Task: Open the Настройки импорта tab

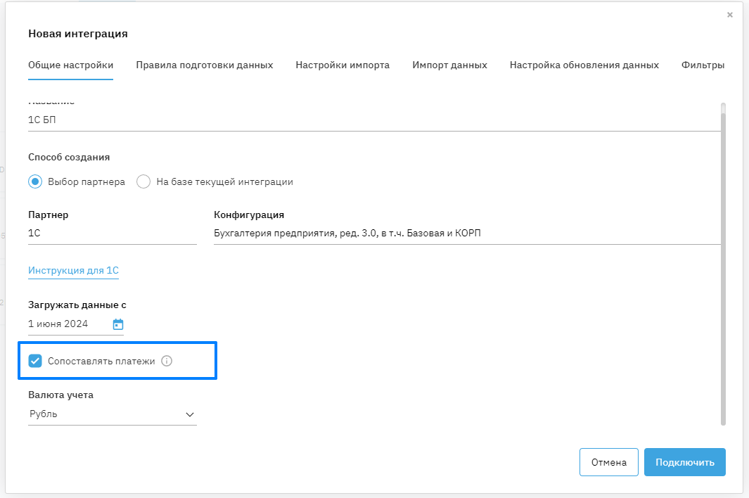Action: (343, 65)
